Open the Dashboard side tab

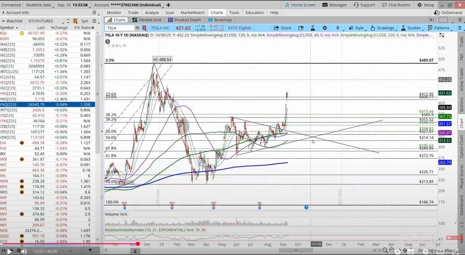[461, 205]
